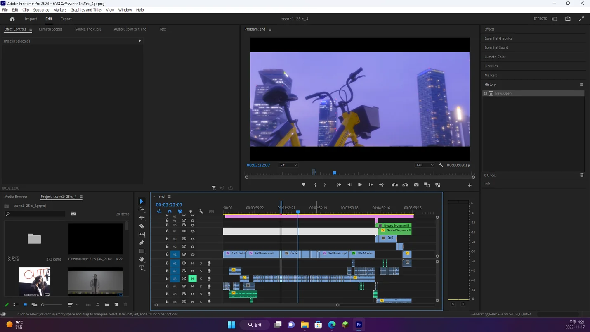Step back one frame

click(x=349, y=185)
